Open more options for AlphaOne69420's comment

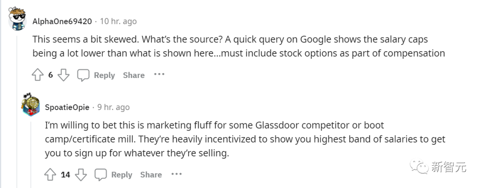point(159,74)
